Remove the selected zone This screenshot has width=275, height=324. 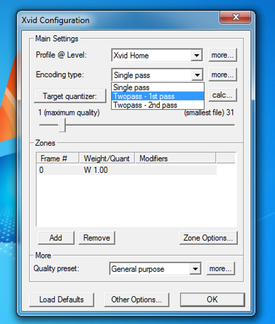[97, 238]
